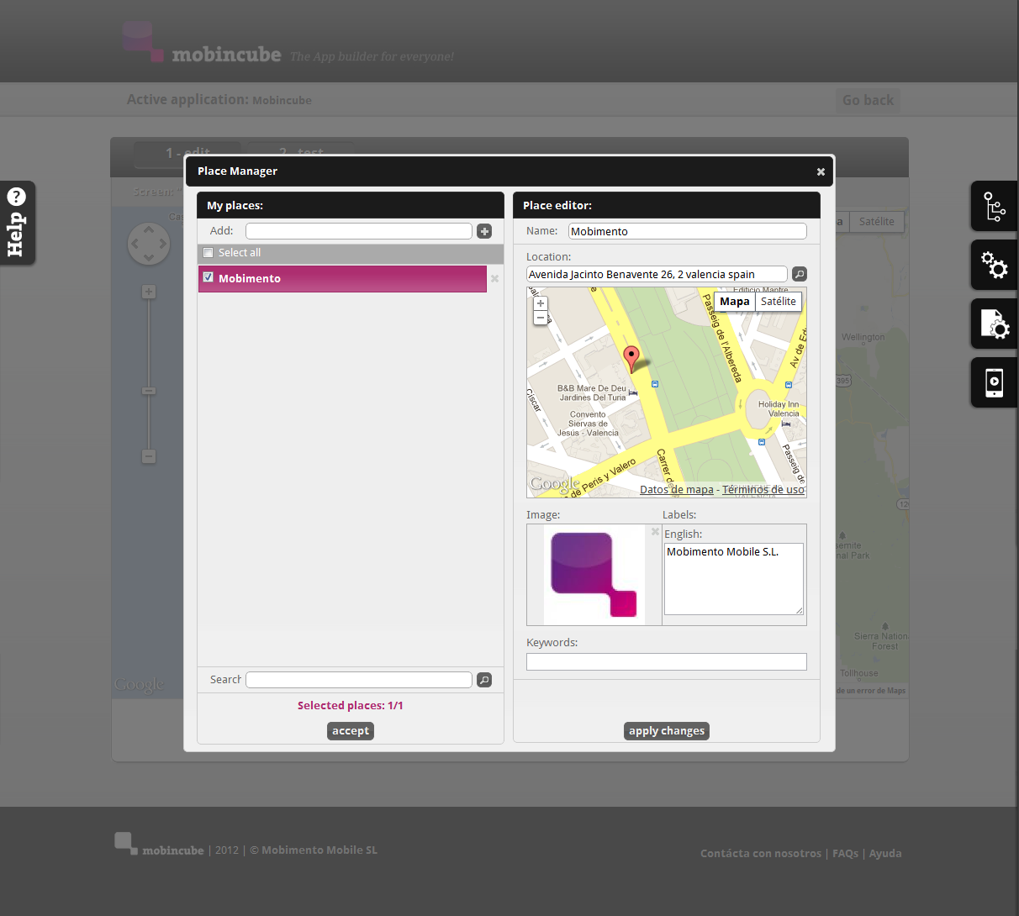Image resolution: width=1019 pixels, height=916 pixels.
Task: Click background map zoom in plus button
Action: click(149, 292)
